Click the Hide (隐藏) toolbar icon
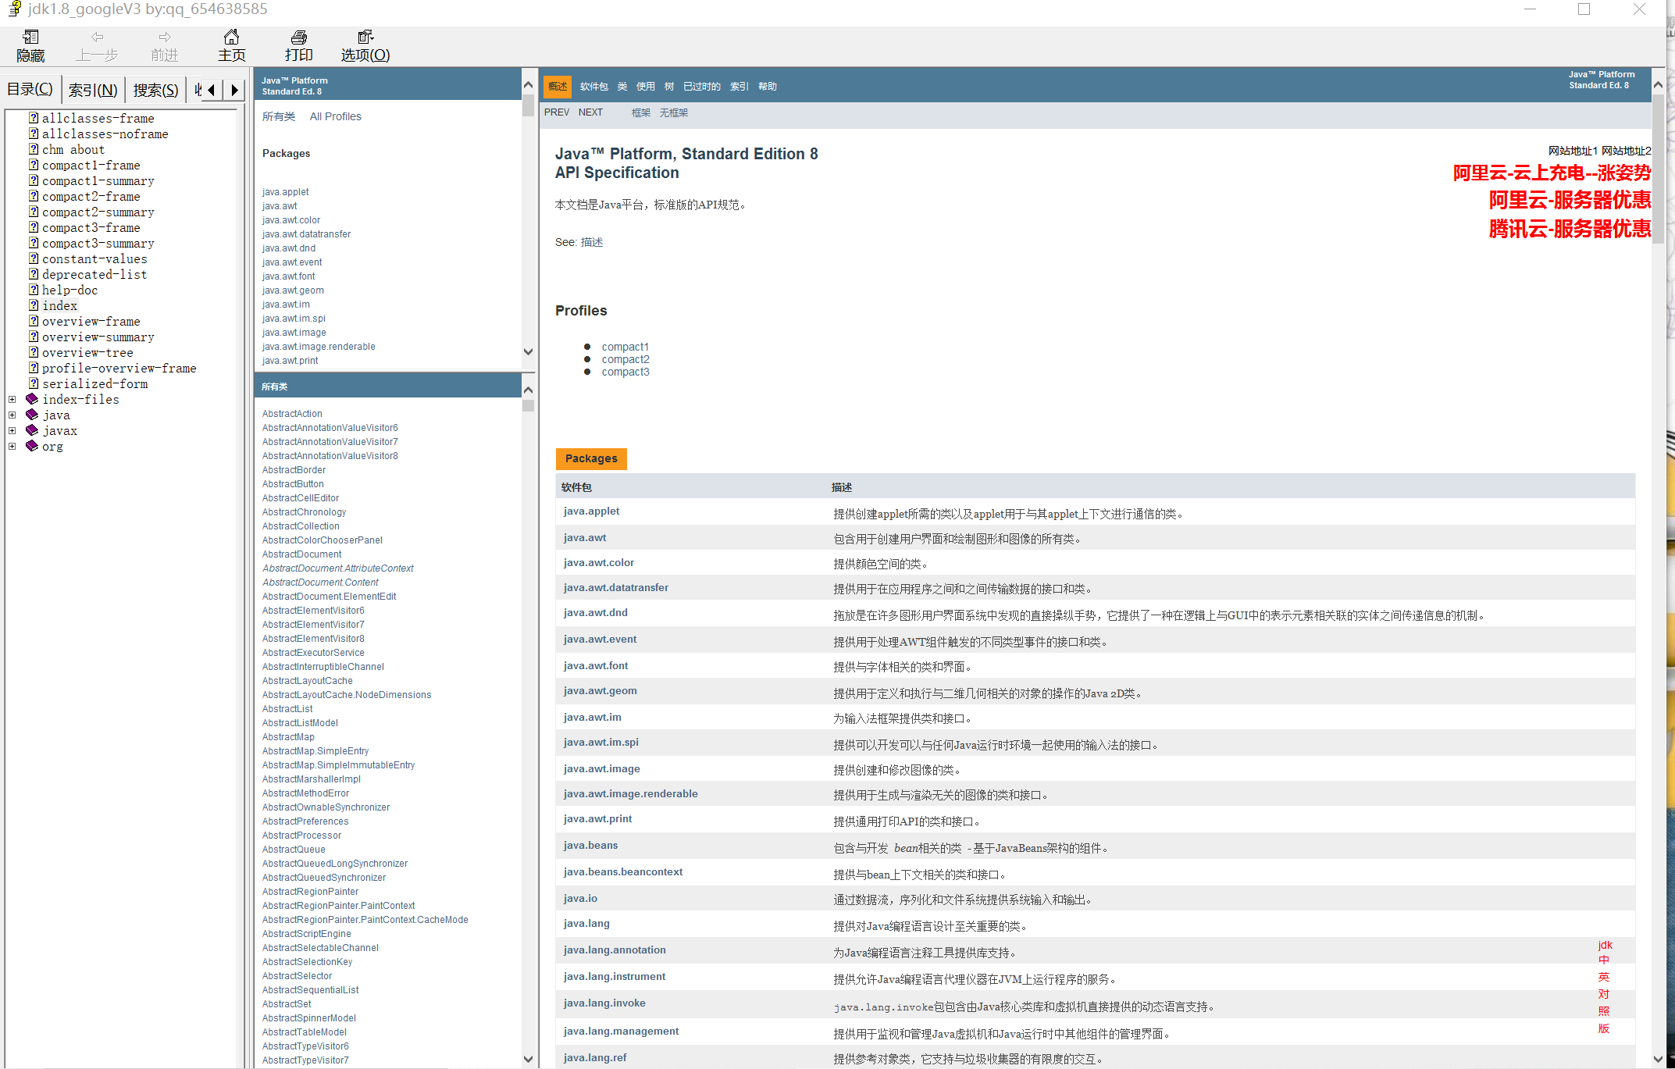1675x1069 pixels. (30, 37)
